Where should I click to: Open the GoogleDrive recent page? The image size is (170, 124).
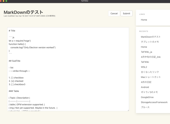click(147, 97)
